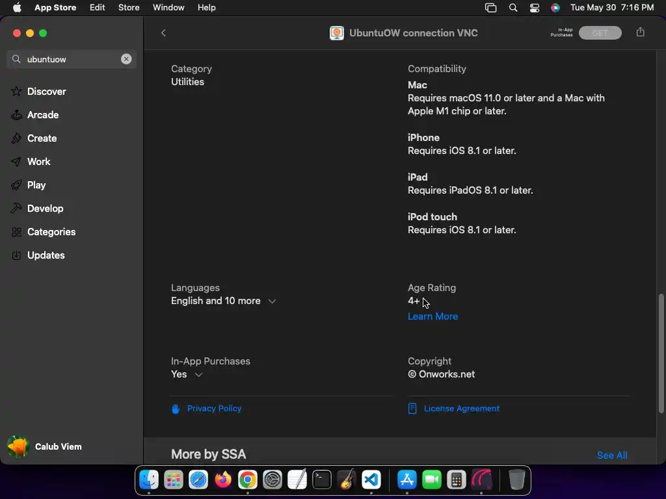The height and width of the screenshot is (499, 666).
Task: Open Finder from the Dock
Action: (149, 480)
